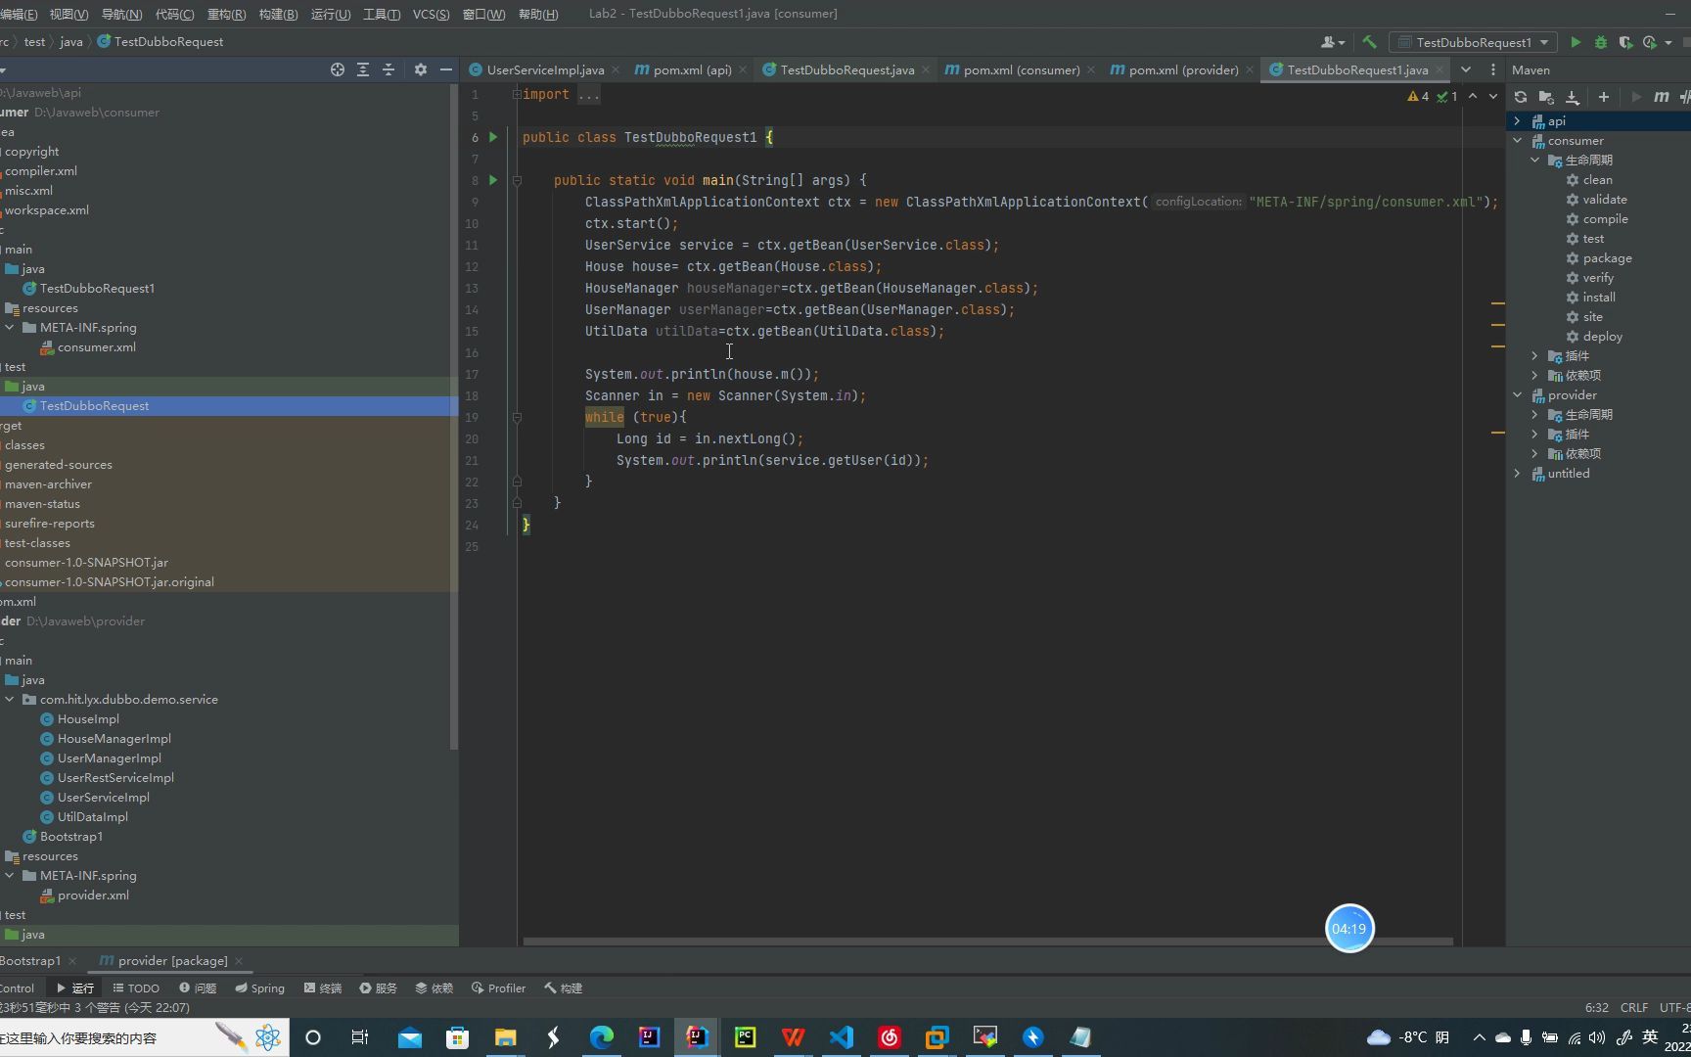Open the Spring tool window
Image resolution: width=1691 pixels, height=1057 pixels.
[x=259, y=988]
